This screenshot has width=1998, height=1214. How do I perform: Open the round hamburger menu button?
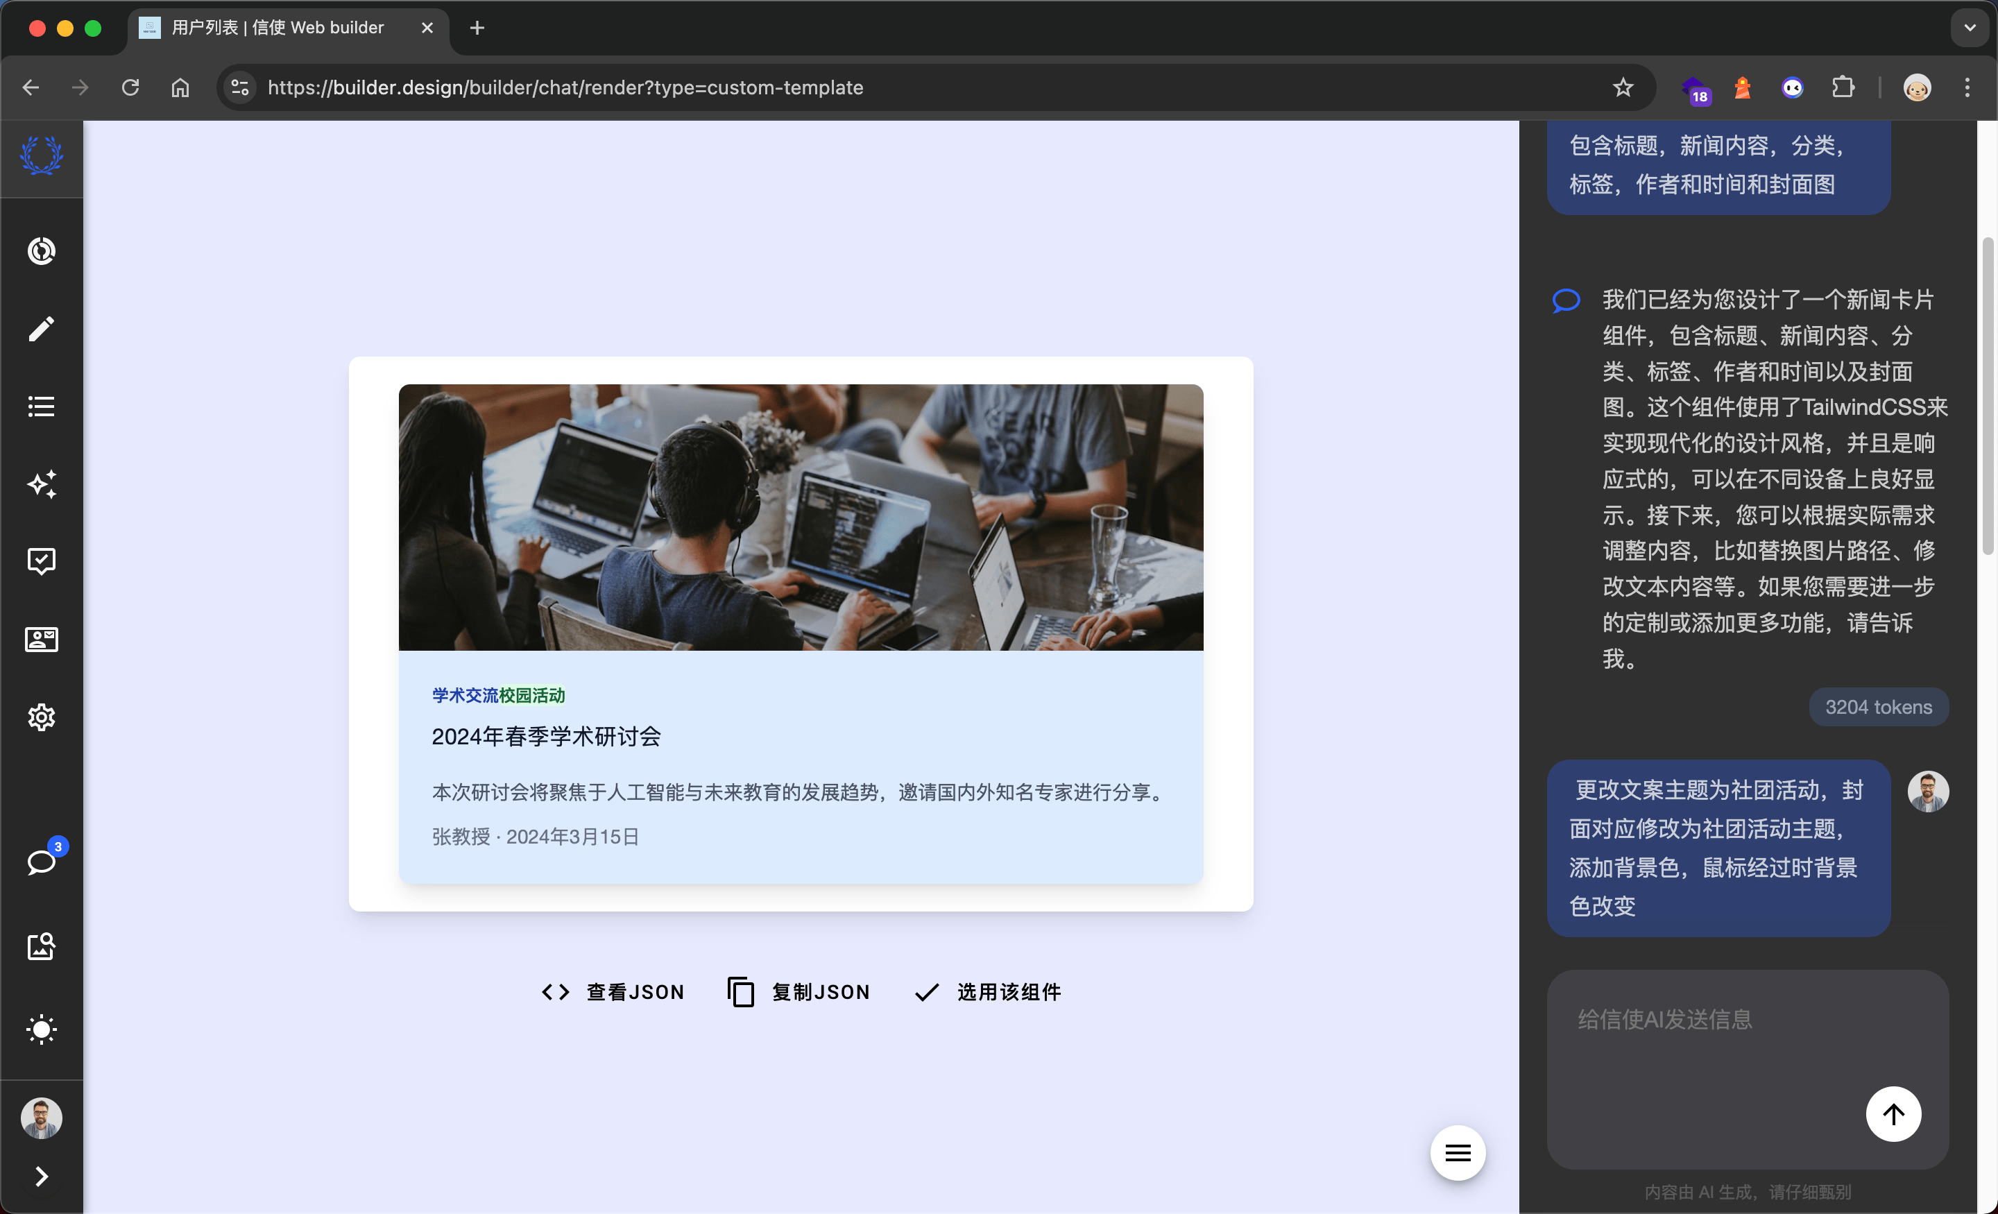(1457, 1152)
